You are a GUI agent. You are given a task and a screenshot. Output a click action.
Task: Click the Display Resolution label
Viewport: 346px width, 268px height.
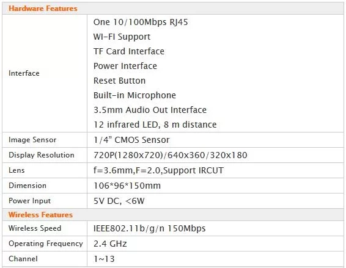tap(42, 155)
